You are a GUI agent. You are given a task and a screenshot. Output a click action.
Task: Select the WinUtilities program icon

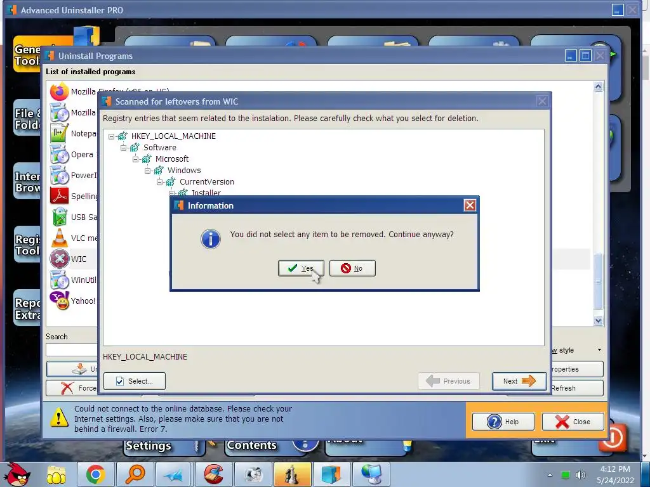tap(59, 280)
